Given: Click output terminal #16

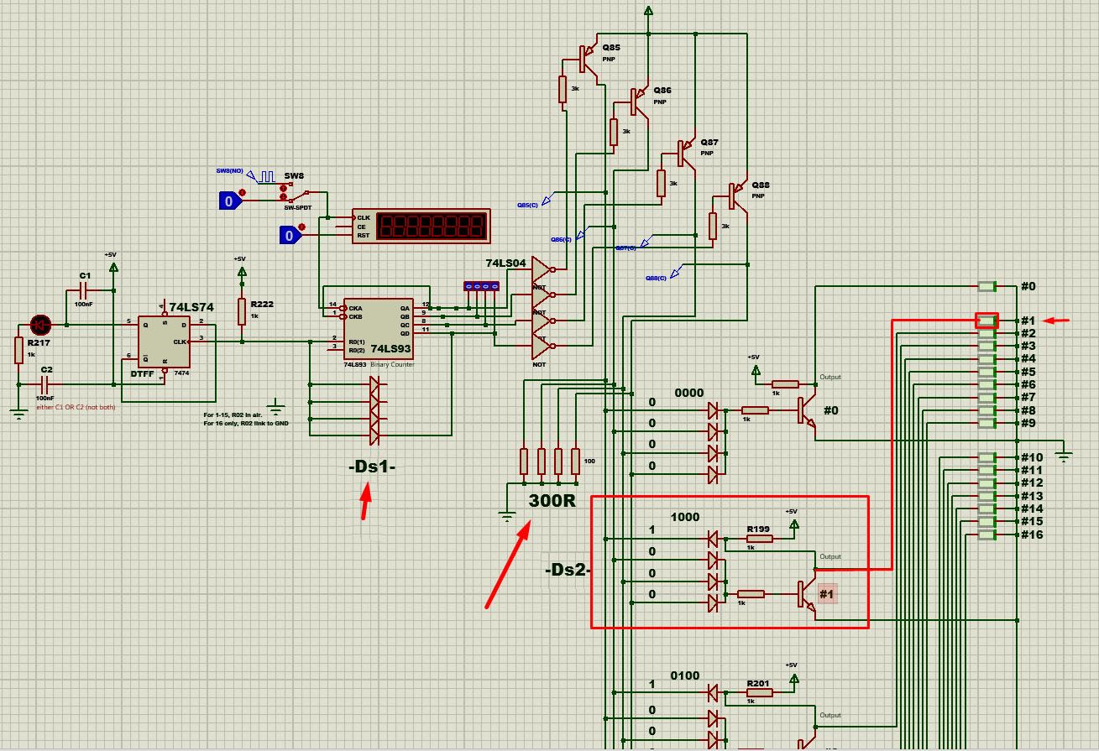Looking at the screenshot, I should click(x=987, y=535).
